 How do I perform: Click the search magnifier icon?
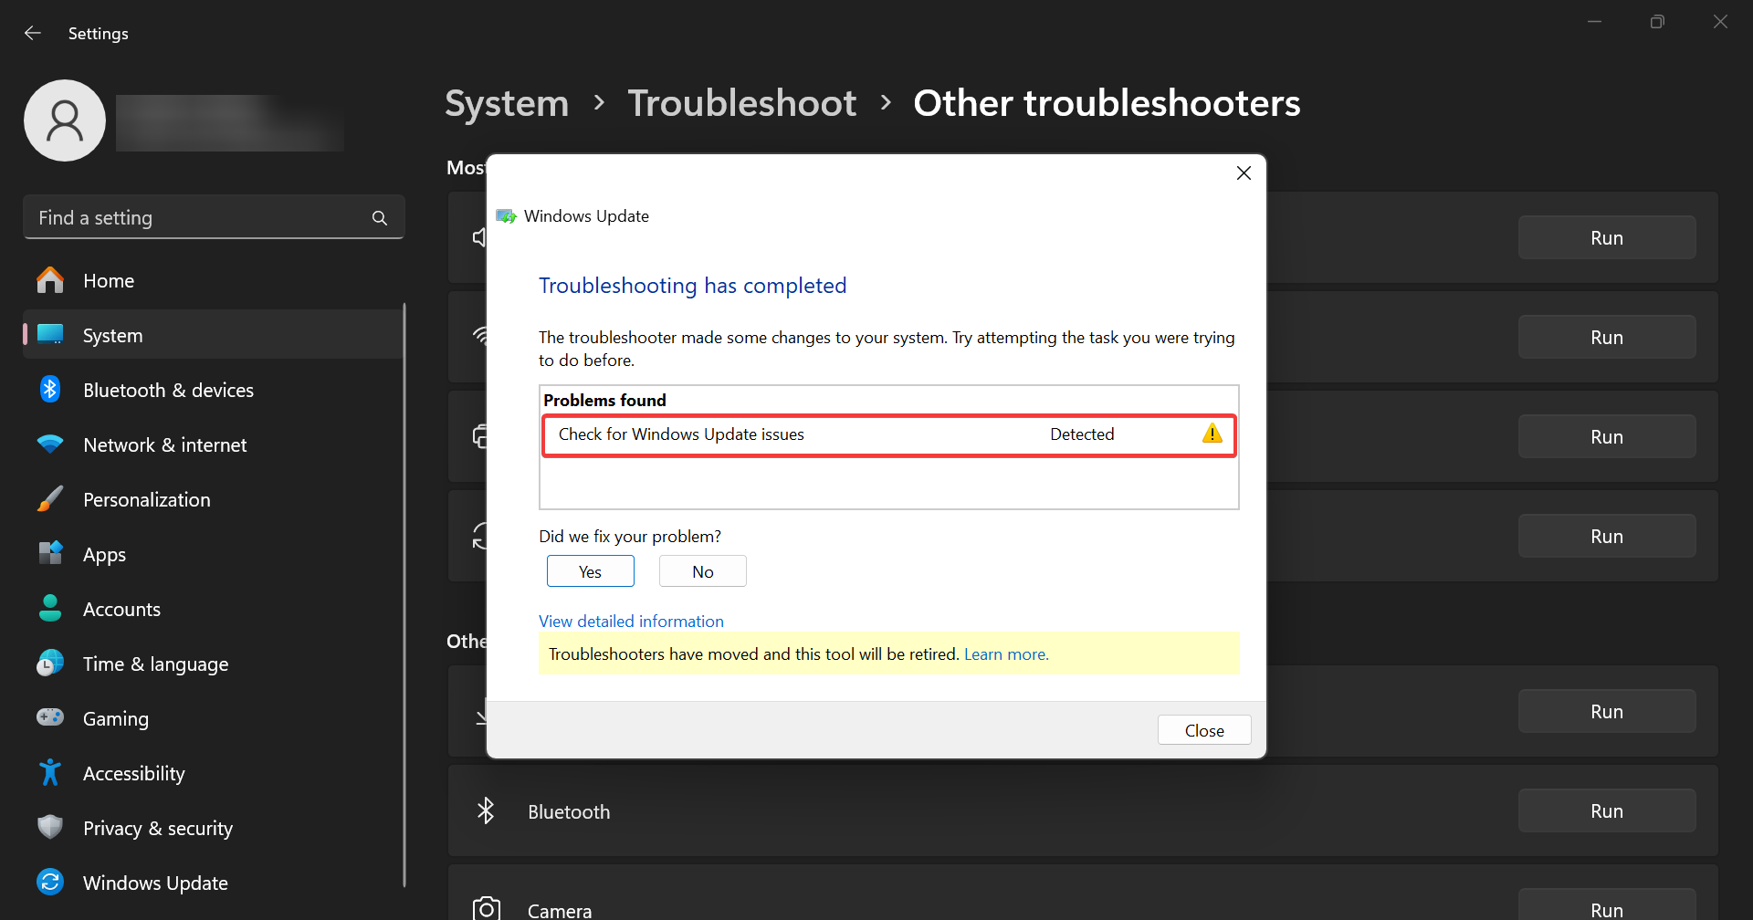click(x=380, y=218)
